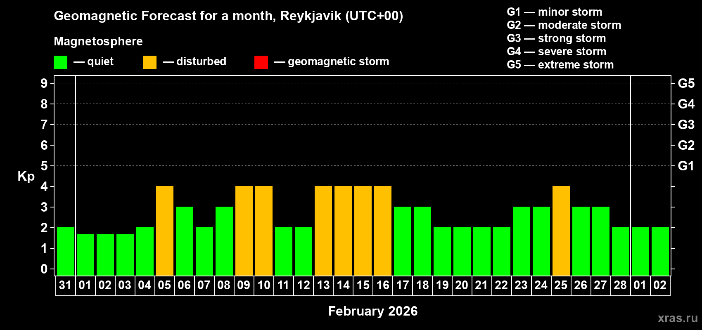Select the orange bar above date 09
702x330 pixels.
coord(244,231)
